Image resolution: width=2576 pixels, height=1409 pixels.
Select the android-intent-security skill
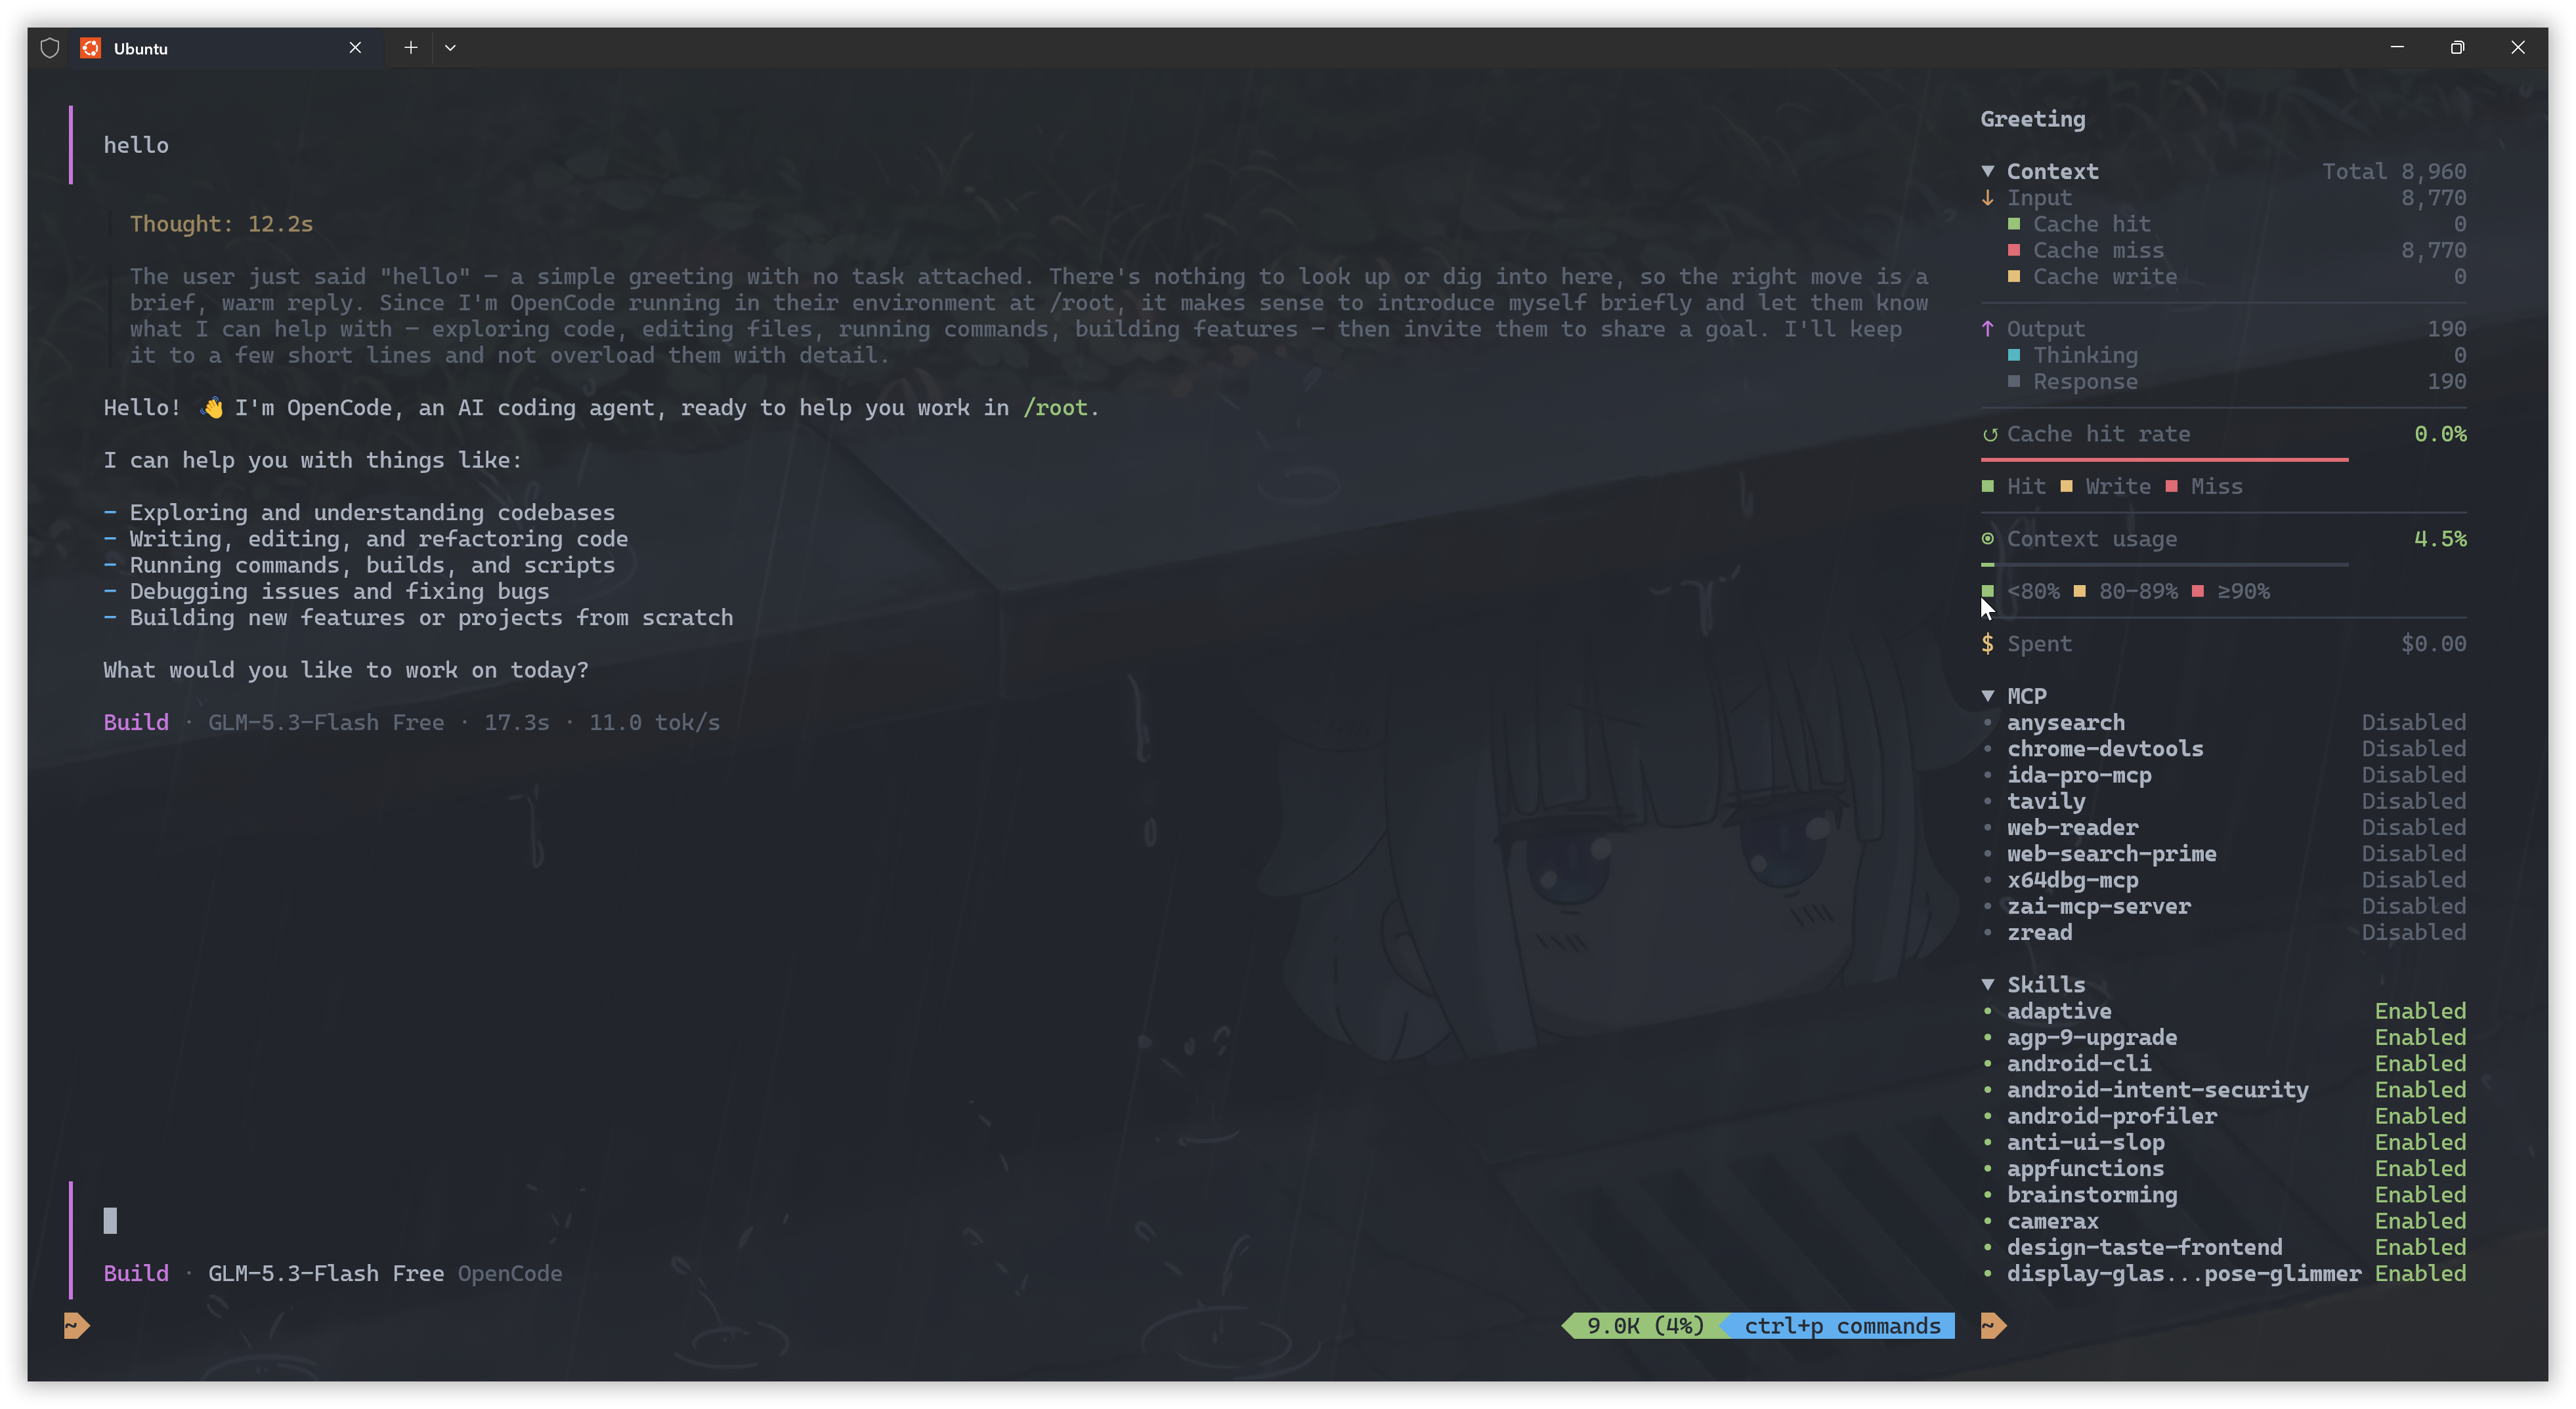click(2224, 1090)
